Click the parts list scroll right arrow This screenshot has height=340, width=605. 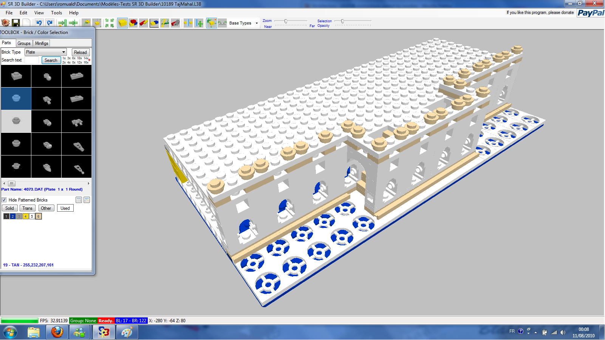click(89, 183)
